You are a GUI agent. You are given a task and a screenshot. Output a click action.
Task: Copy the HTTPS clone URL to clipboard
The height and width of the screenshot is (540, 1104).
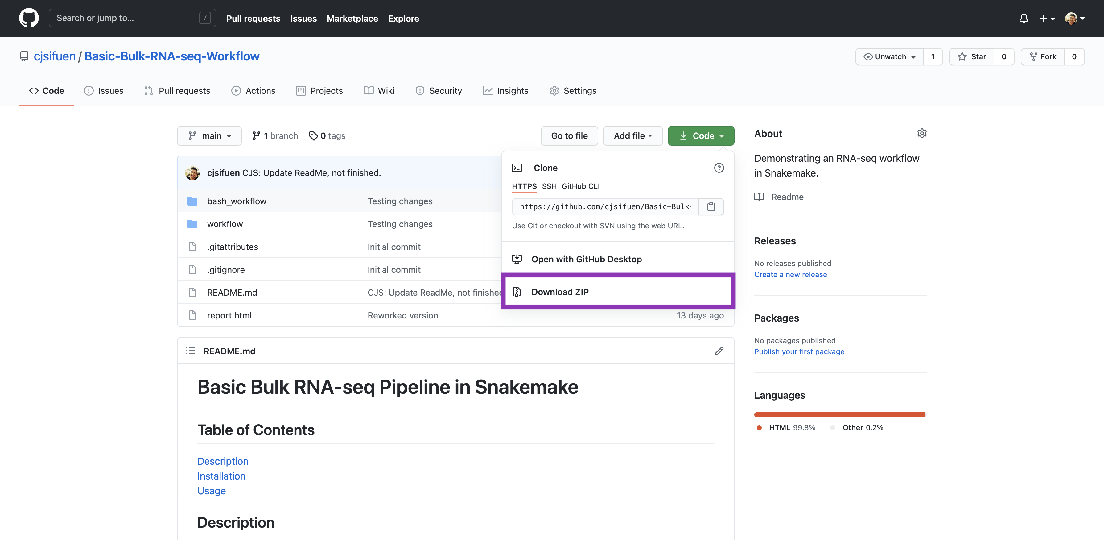point(711,207)
